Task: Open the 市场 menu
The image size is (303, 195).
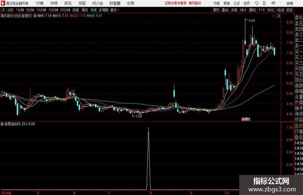Action: [x=54, y=3]
